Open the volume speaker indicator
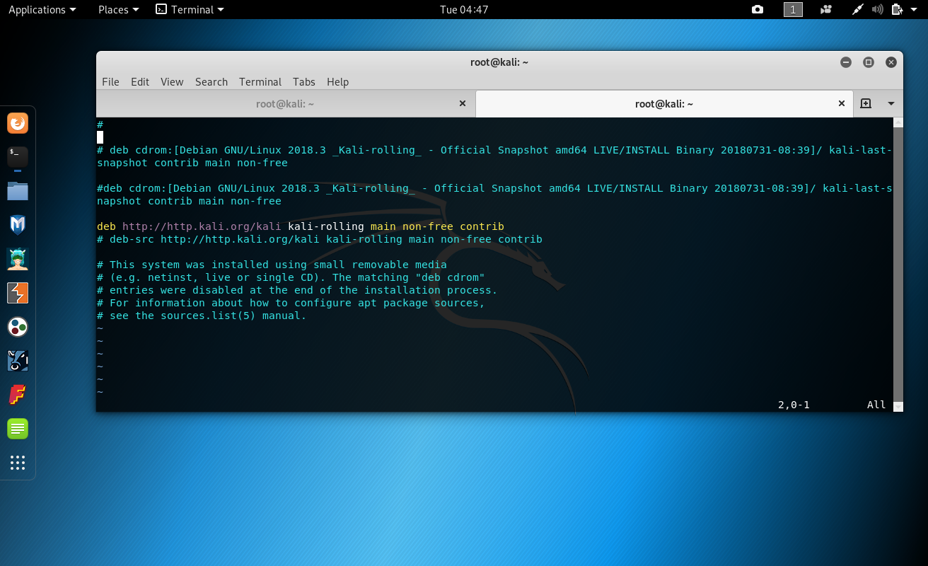 [878, 9]
